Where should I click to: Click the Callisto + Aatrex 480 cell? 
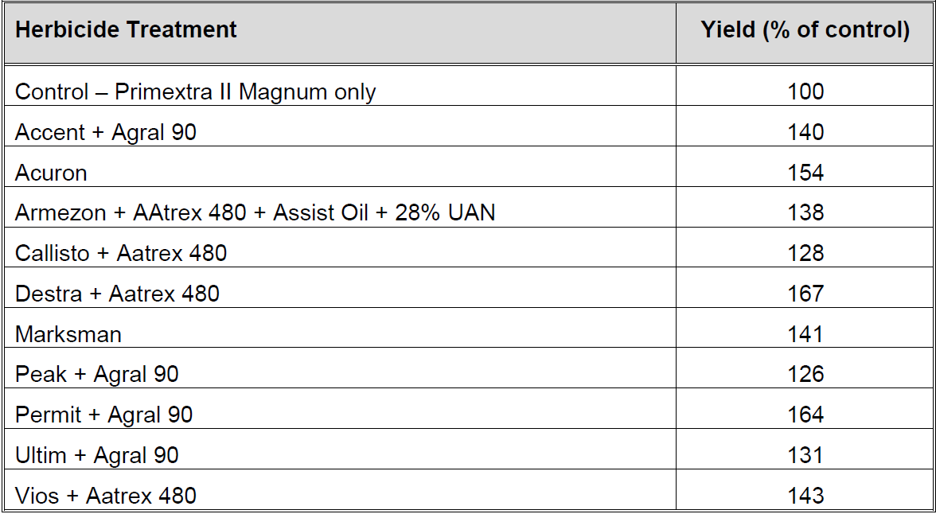click(121, 253)
